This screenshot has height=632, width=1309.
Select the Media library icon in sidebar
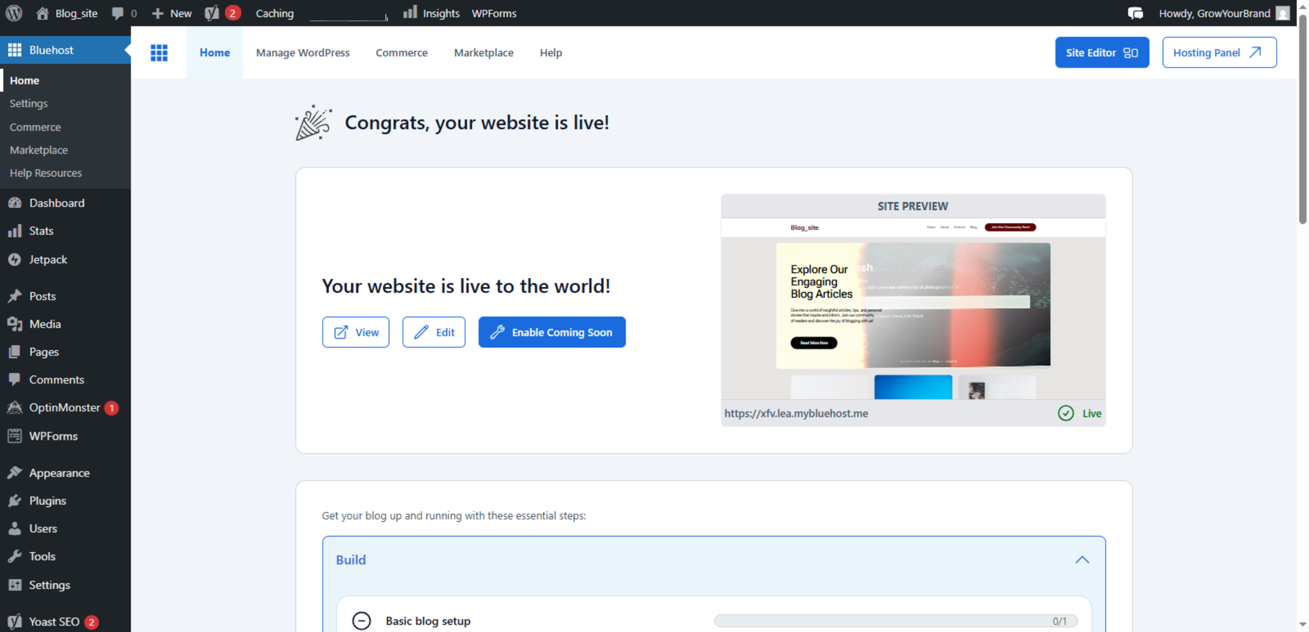coord(15,324)
